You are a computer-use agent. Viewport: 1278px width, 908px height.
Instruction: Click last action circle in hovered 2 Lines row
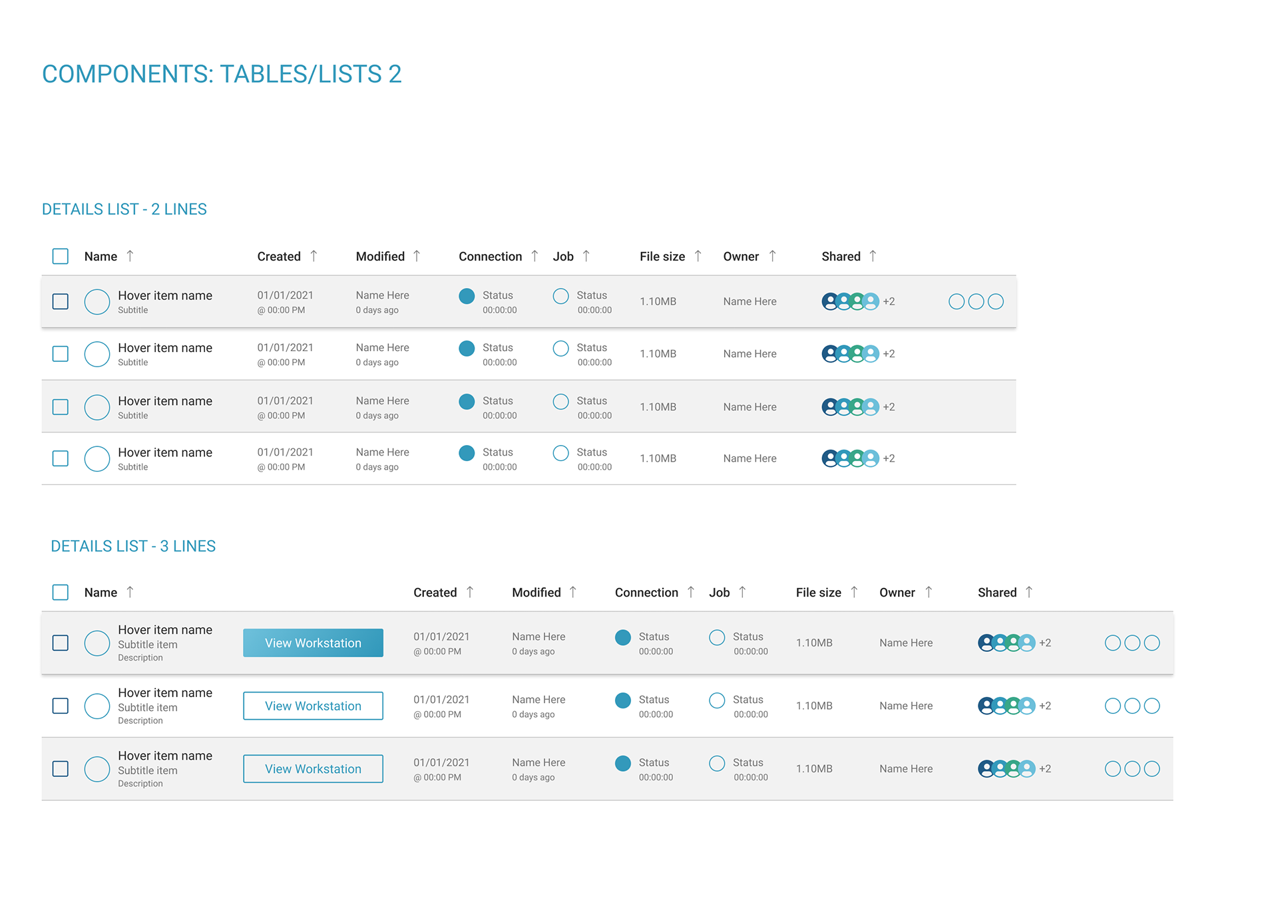click(x=996, y=301)
